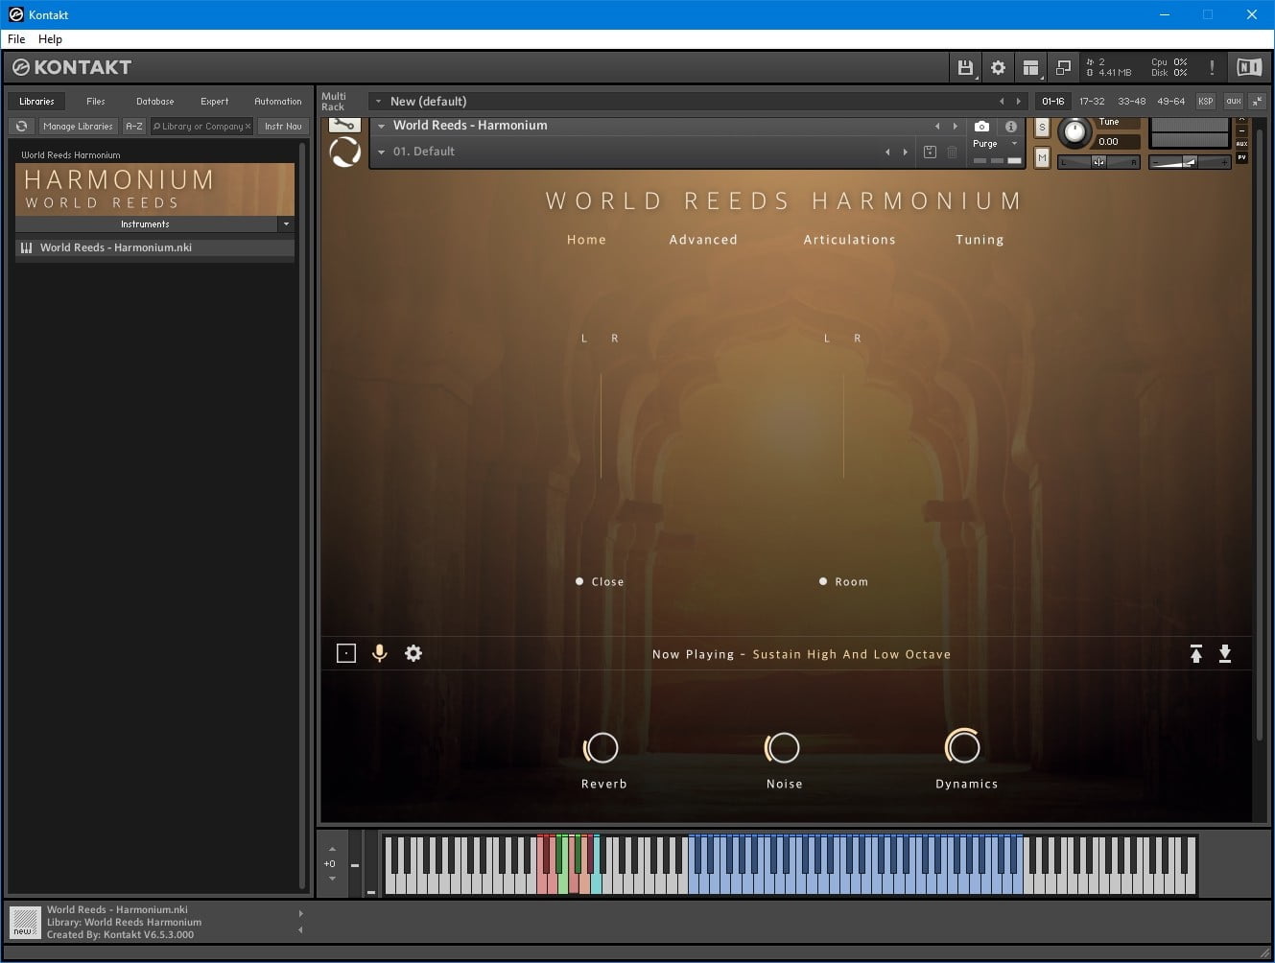Click the NI logo in header
This screenshot has height=963, width=1275.
pyautogui.click(x=1249, y=67)
